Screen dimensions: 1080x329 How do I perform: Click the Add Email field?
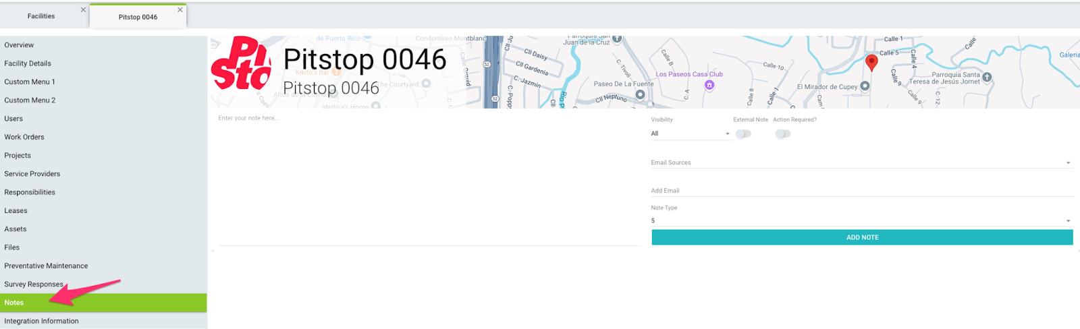click(x=861, y=191)
